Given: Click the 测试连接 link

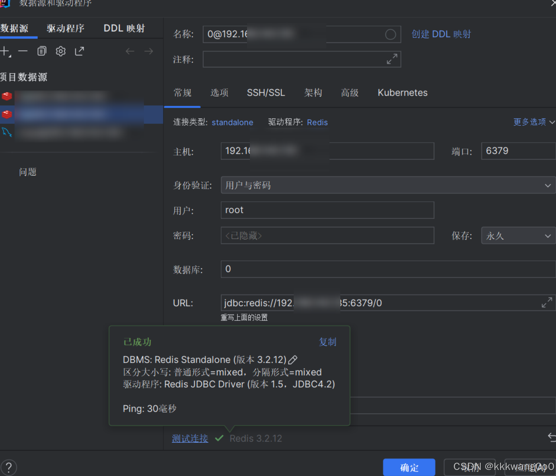Looking at the screenshot, I should [190, 438].
